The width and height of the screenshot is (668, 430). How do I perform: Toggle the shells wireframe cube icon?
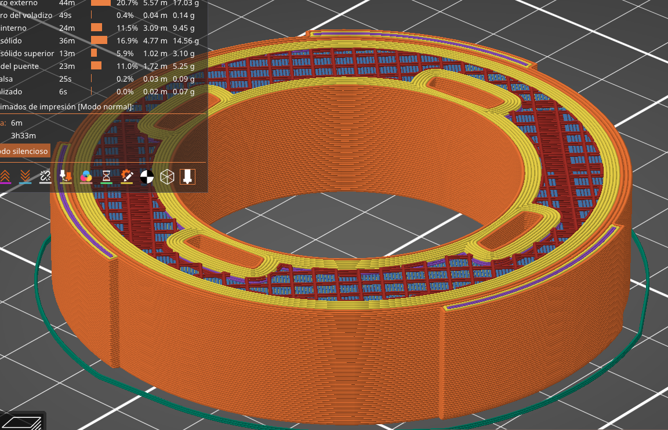[x=167, y=177]
